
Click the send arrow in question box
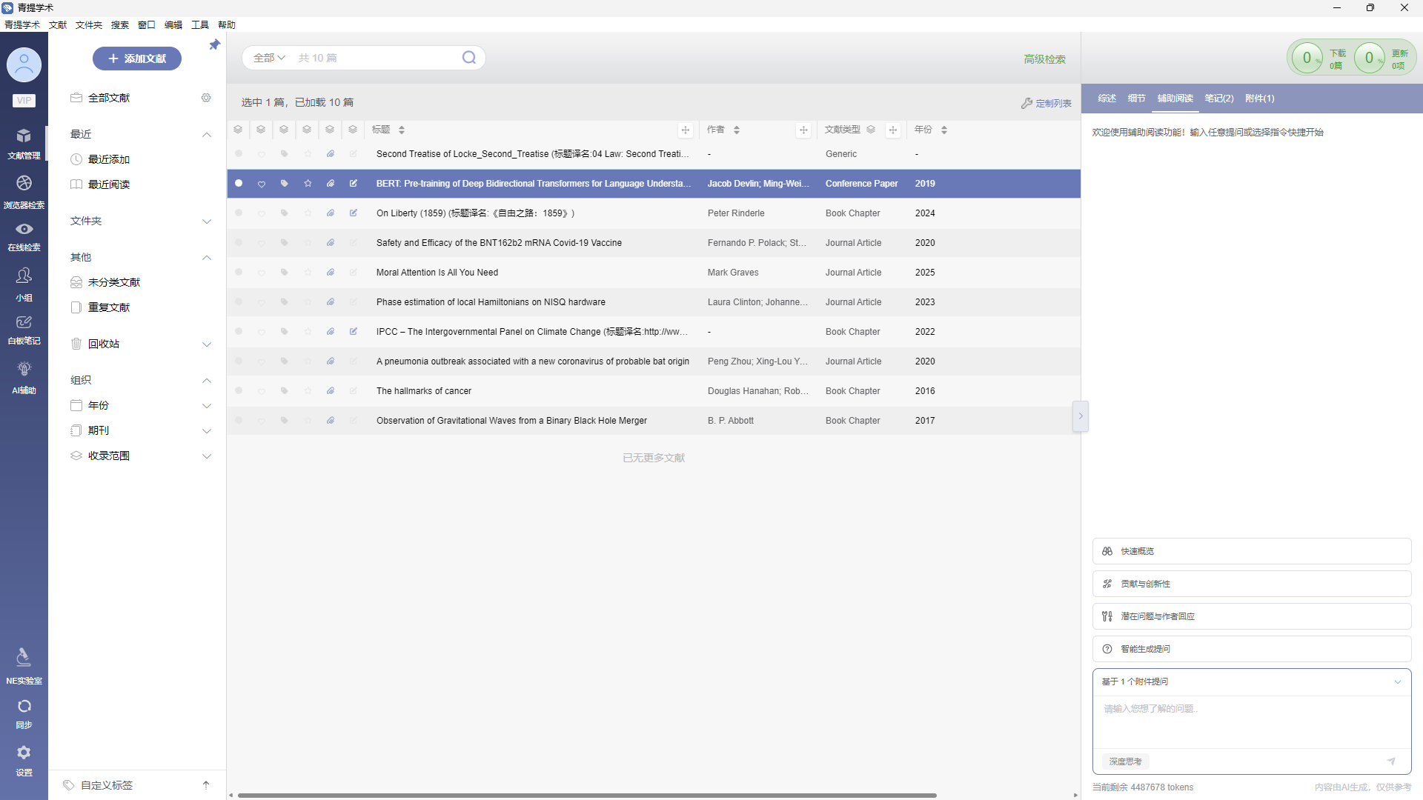point(1391,761)
